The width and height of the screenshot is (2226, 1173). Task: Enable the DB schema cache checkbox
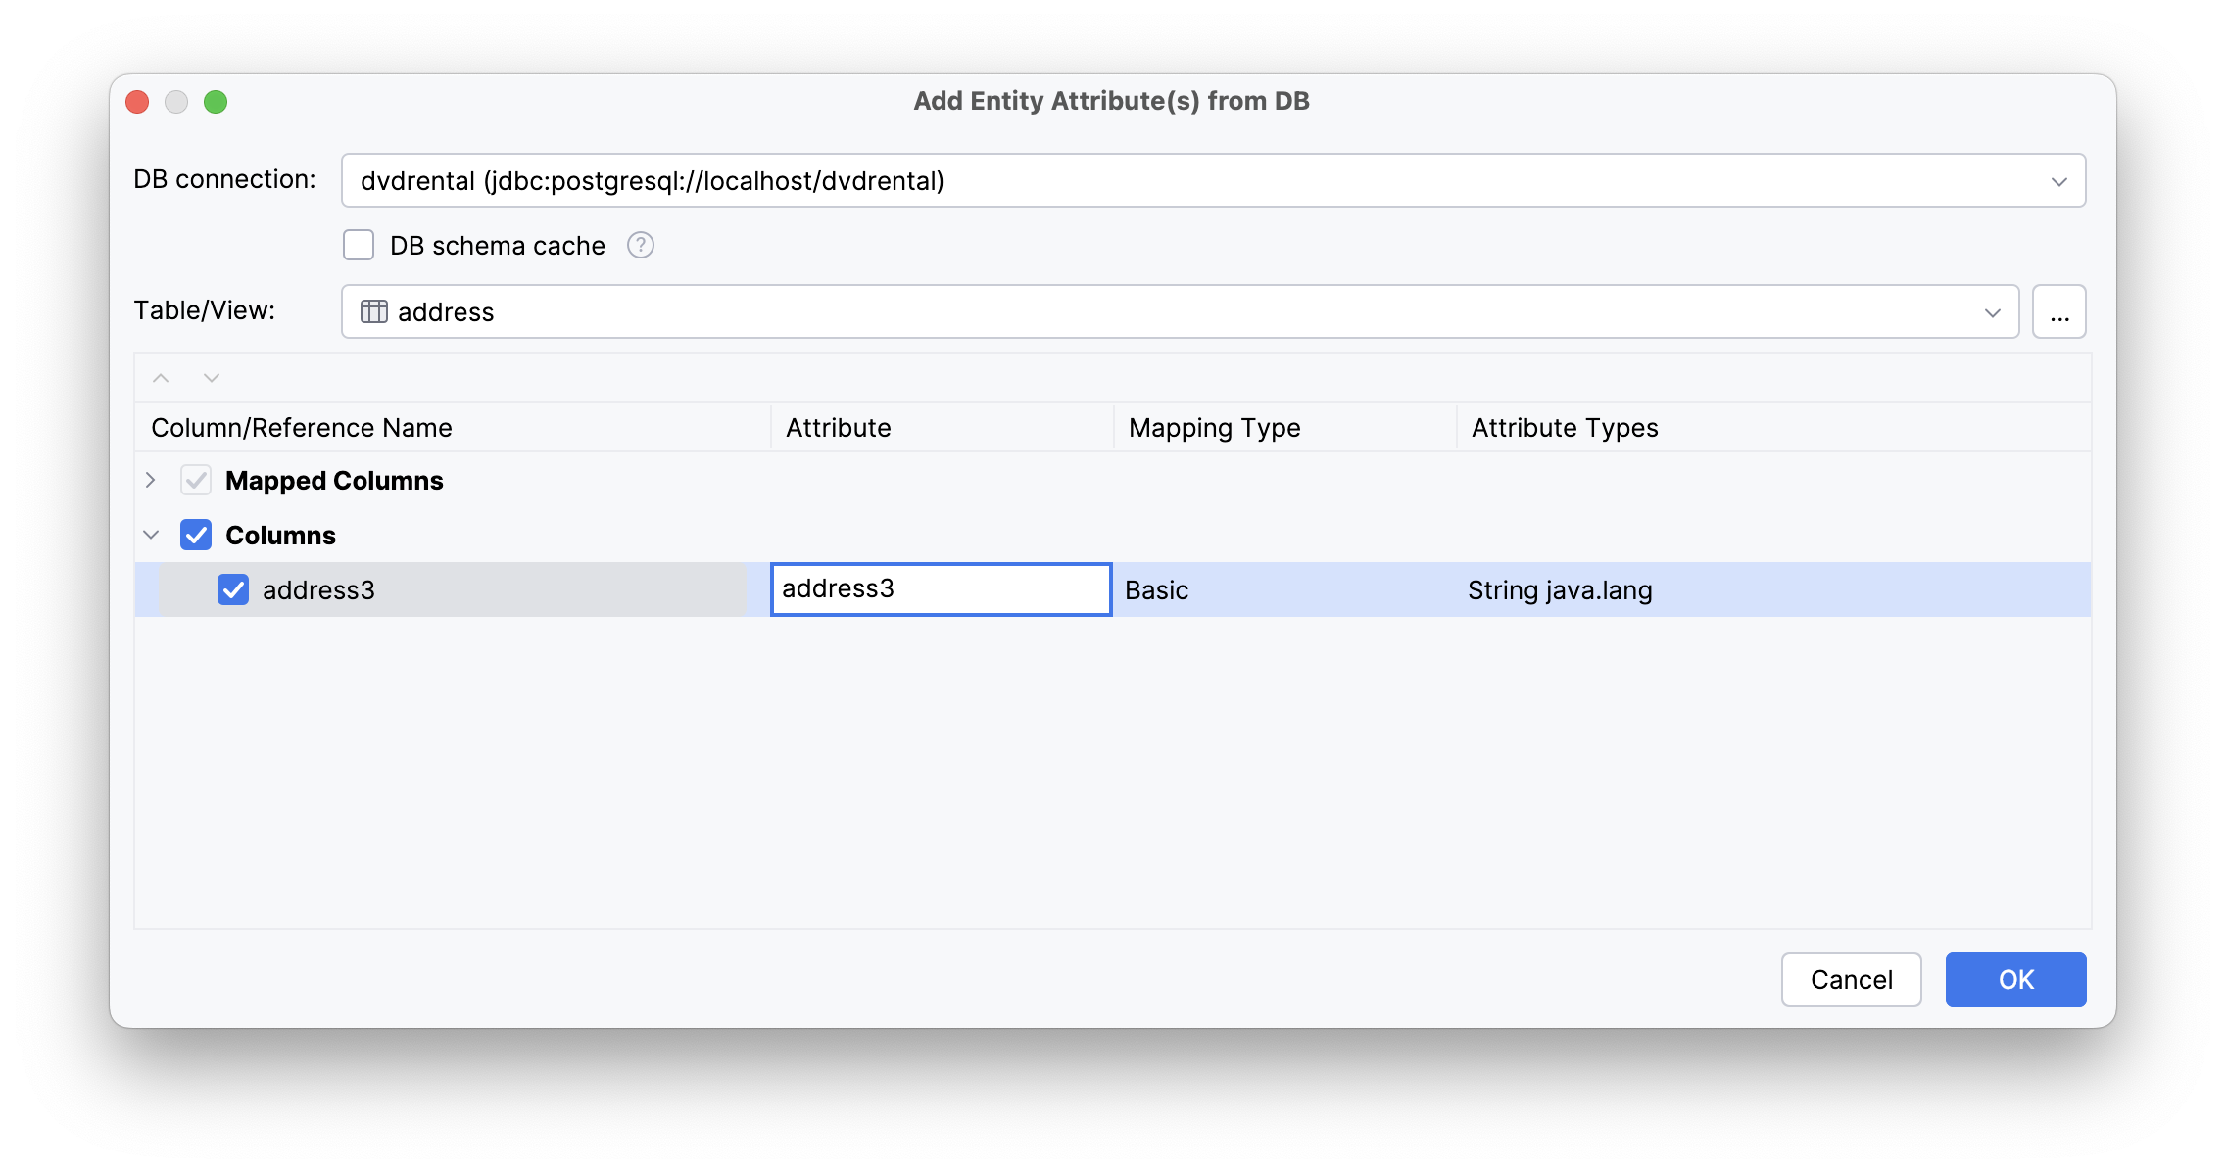point(358,245)
